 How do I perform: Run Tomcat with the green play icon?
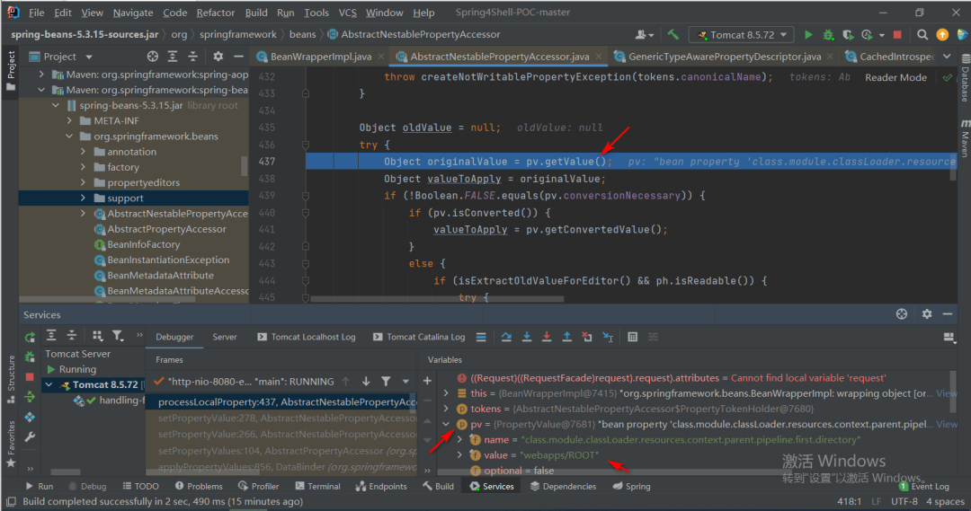pyautogui.click(x=808, y=35)
